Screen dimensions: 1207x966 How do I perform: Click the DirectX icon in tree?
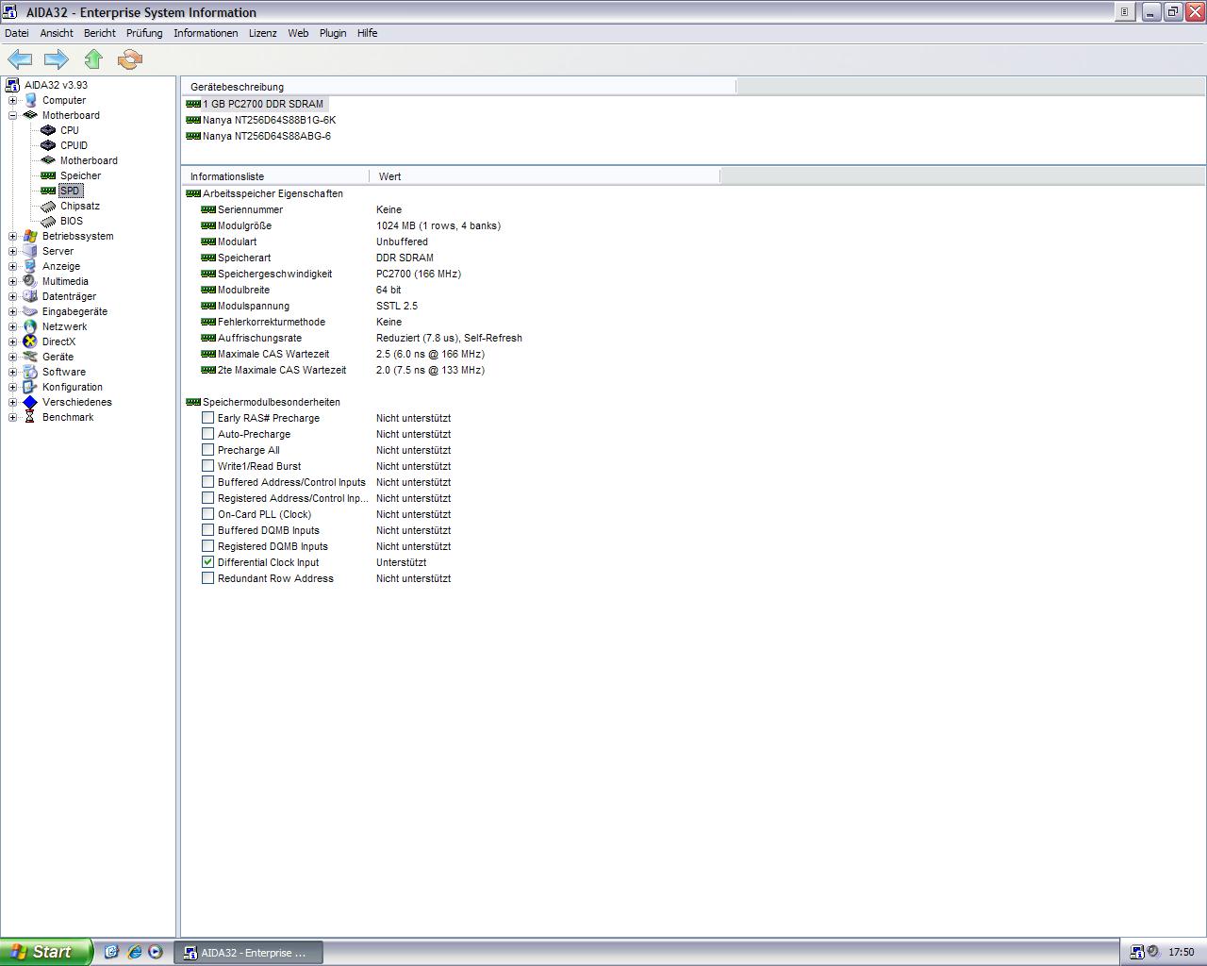tap(30, 341)
